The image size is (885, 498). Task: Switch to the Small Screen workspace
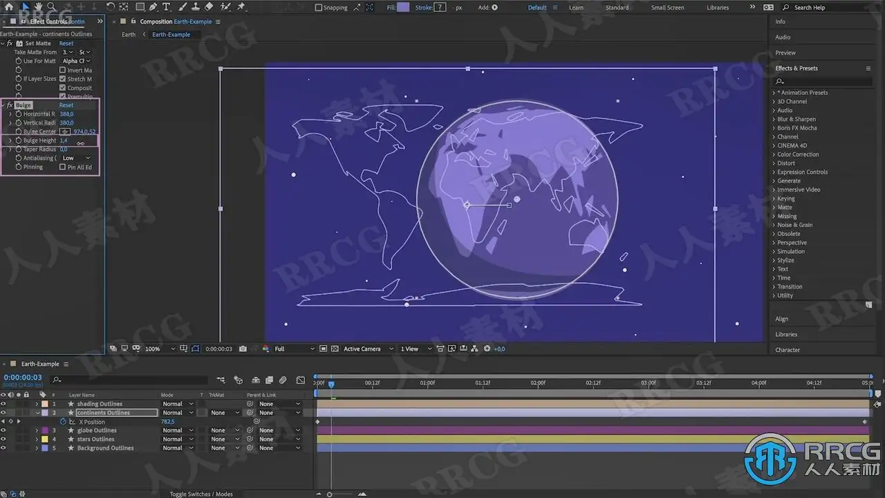click(667, 8)
